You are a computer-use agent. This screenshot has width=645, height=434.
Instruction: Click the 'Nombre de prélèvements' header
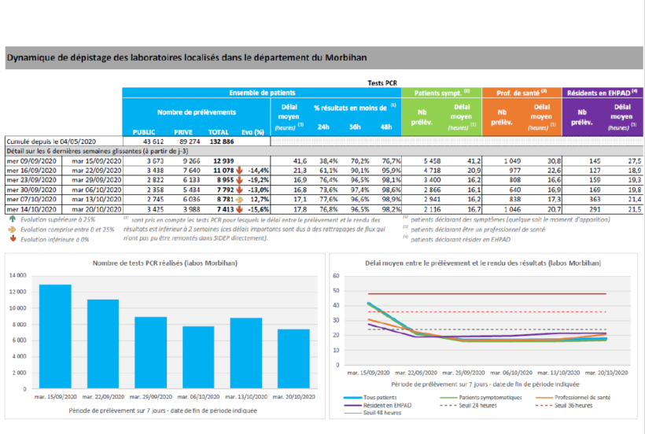[x=197, y=112]
